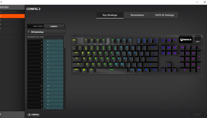
Task: Open the binding field for key A
Action: [x=53, y=41]
